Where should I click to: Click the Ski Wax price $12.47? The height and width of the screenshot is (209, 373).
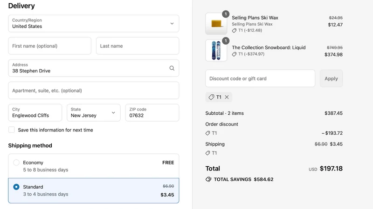pos(335,25)
